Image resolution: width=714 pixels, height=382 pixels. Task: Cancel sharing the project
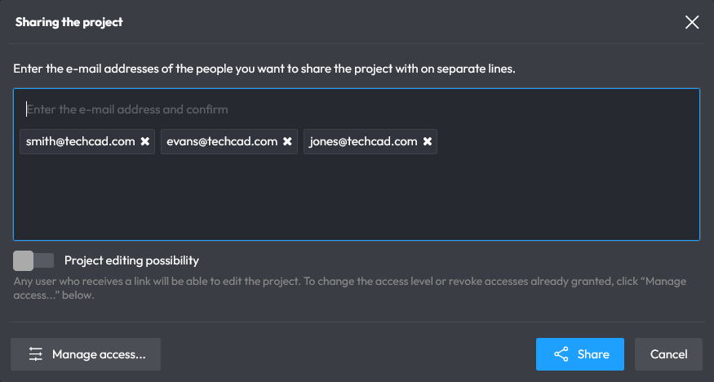click(668, 354)
